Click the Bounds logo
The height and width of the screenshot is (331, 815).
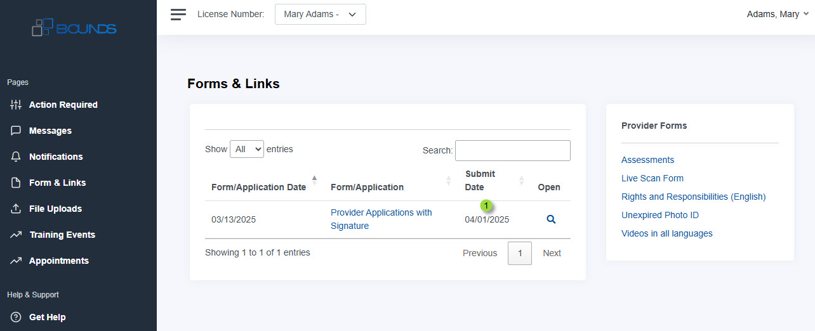coord(74,27)
